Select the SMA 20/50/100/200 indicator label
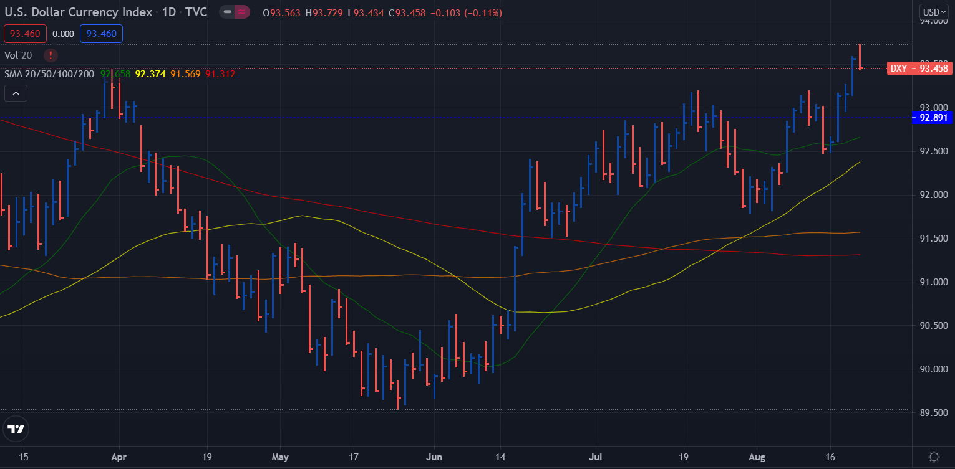Screen dimensions: 955x469 pyautogui.click(x=49, y=74)
